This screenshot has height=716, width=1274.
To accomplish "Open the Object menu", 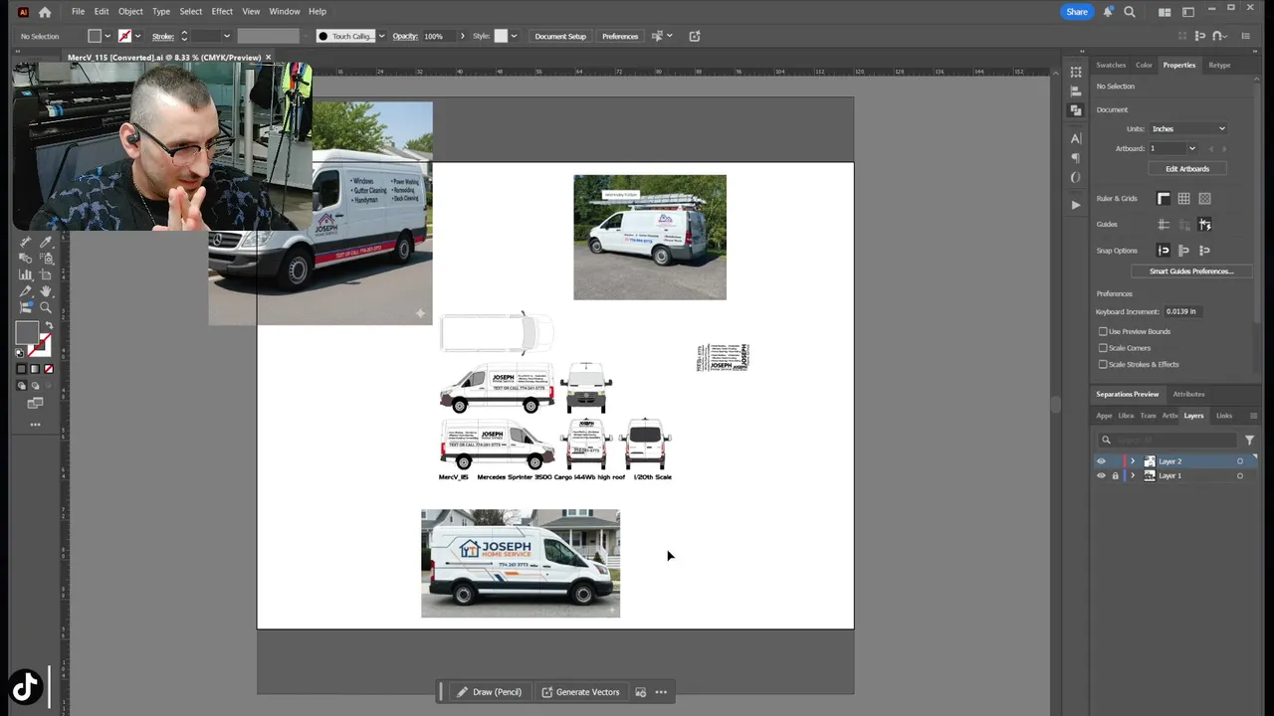I will [130, 12].
